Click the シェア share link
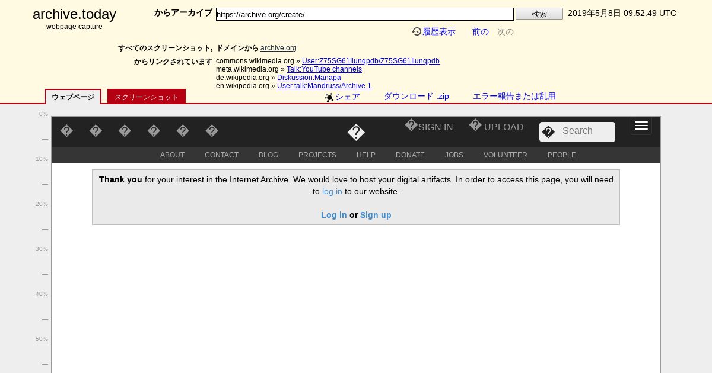This screenshot has height=373, width=712. 348,97
